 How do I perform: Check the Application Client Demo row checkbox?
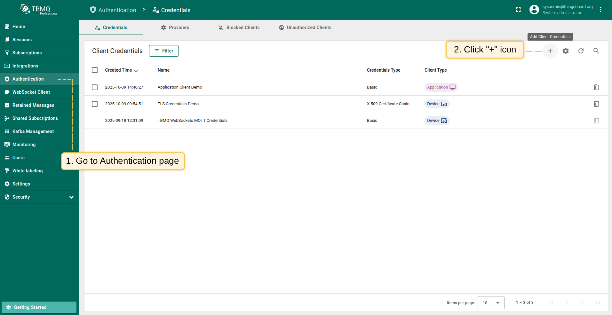95,87
